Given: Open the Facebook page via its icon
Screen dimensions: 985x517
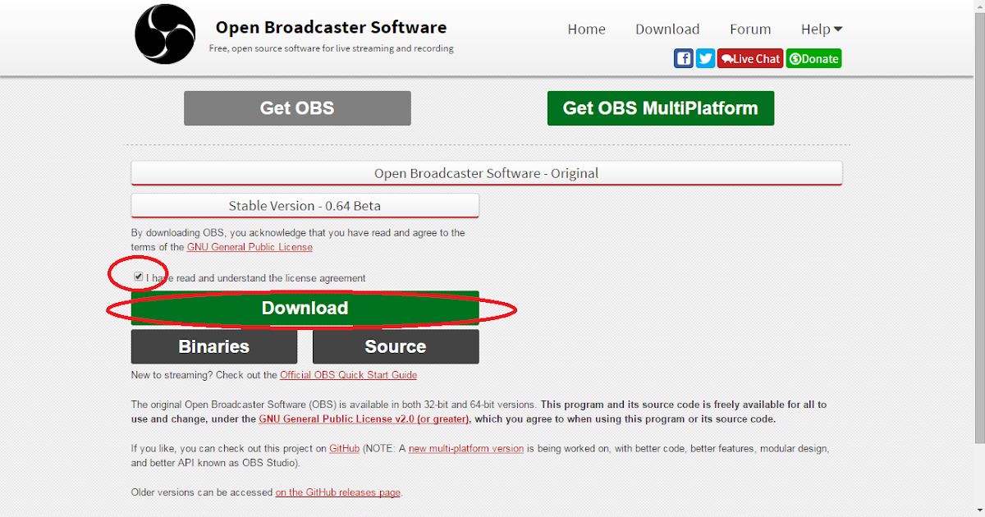Looking at the screenshot, I should click(683, 58).
